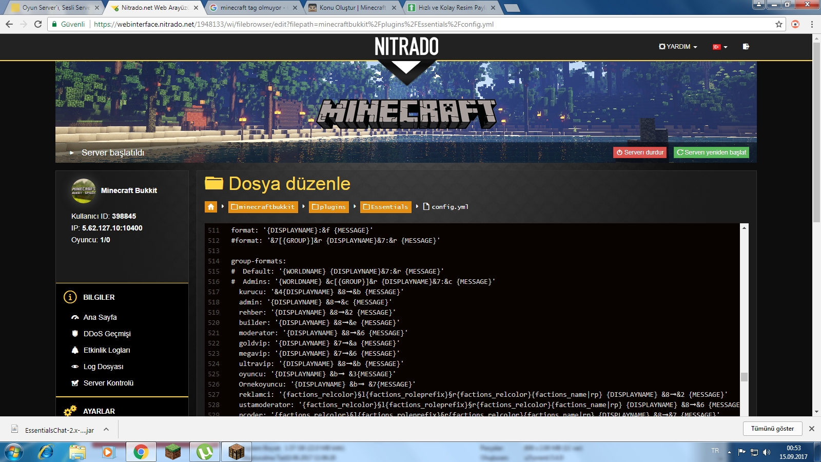
Task: Select the Nitrado.net Web Arayüz tab
Action: coord(155,8)
